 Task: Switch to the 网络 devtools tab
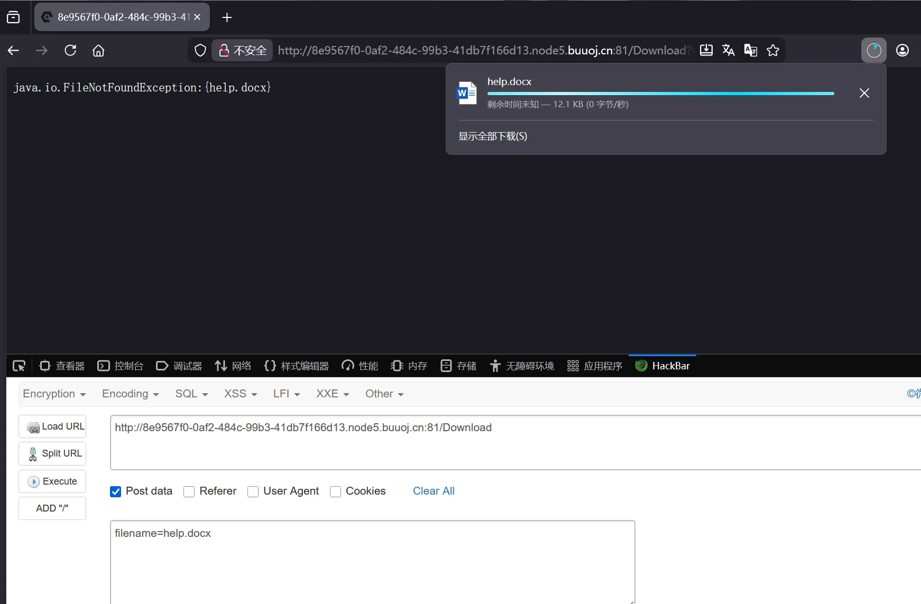click(233, 366)
